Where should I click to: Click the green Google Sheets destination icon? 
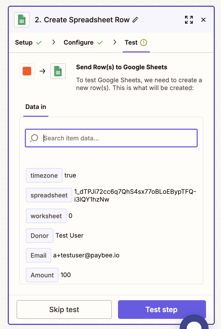click(x=58, y=71)
